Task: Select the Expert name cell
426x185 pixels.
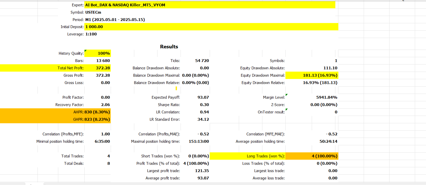Action: coord(210,5)
